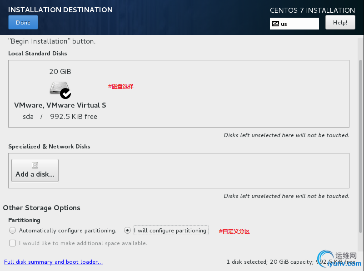
Task: Click the CENTOS 7 INSTALLATION title text
Action: (312, 10)
